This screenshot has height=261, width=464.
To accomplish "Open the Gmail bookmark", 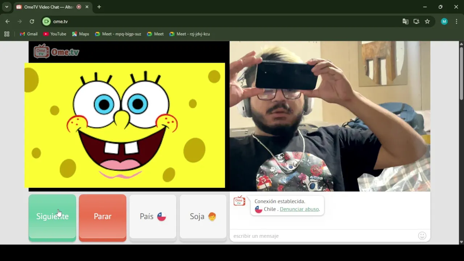I will pos(29,34).
